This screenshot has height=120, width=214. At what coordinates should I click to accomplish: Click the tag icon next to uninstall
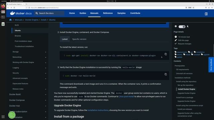click(192, 54)
